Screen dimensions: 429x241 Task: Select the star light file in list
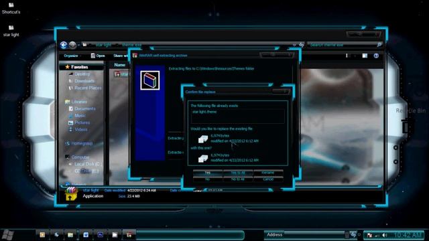click(x=121, y=74)
